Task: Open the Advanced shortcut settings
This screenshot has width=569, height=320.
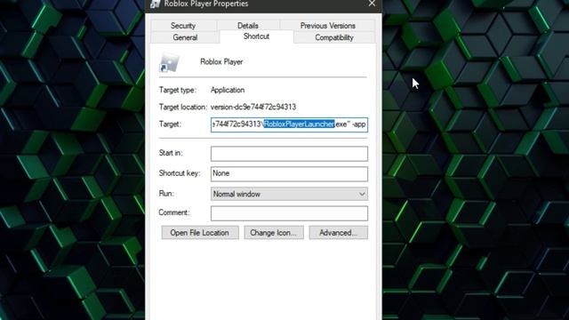Action: 338,233
